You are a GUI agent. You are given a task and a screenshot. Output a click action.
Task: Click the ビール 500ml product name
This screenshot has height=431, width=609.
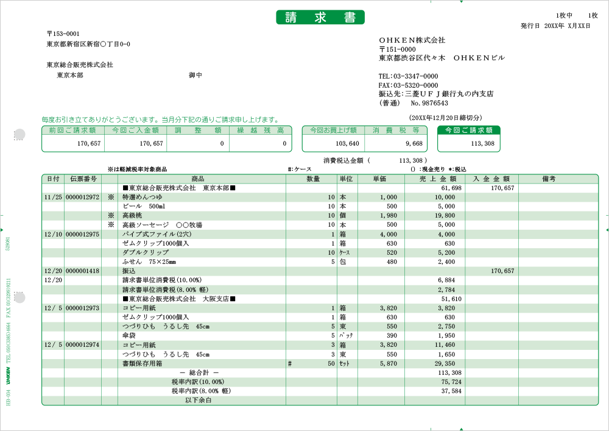(144, 207)
